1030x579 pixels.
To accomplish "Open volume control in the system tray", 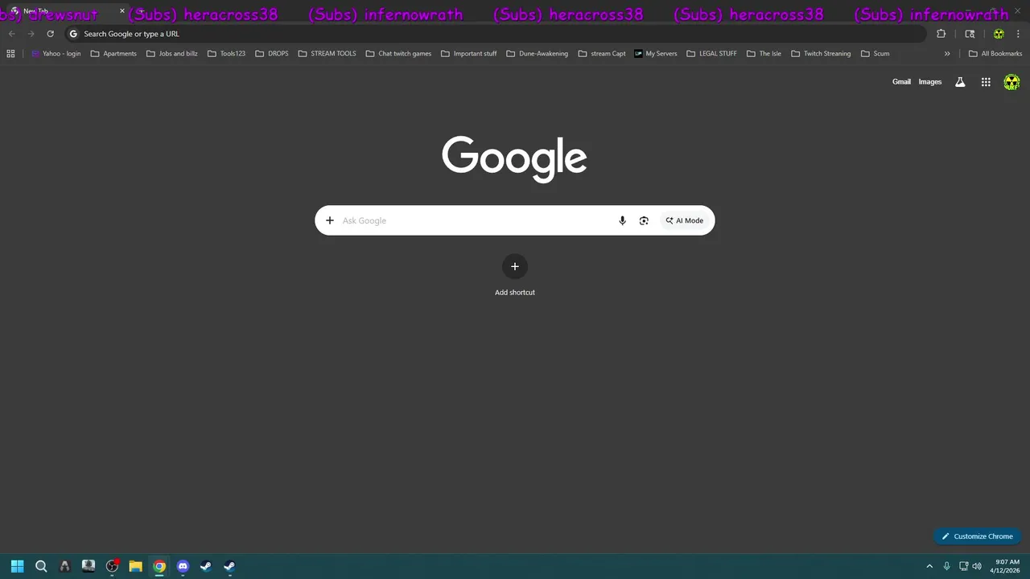I will pyautogui.click(x=977, y=566).
